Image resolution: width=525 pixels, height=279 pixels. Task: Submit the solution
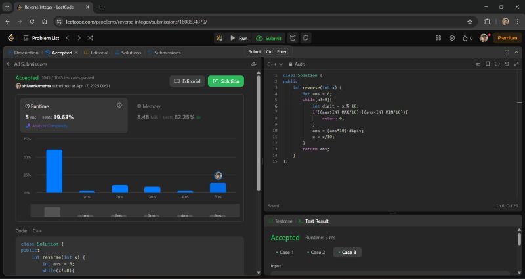click(x=269, y=38)
